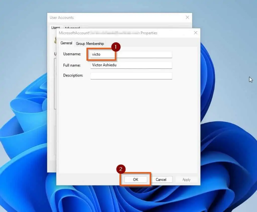Viewport: 257px width, 212px height.
Task: Click the Full name field showing Victor Ashiedu
Action: (x=131, y=65)
